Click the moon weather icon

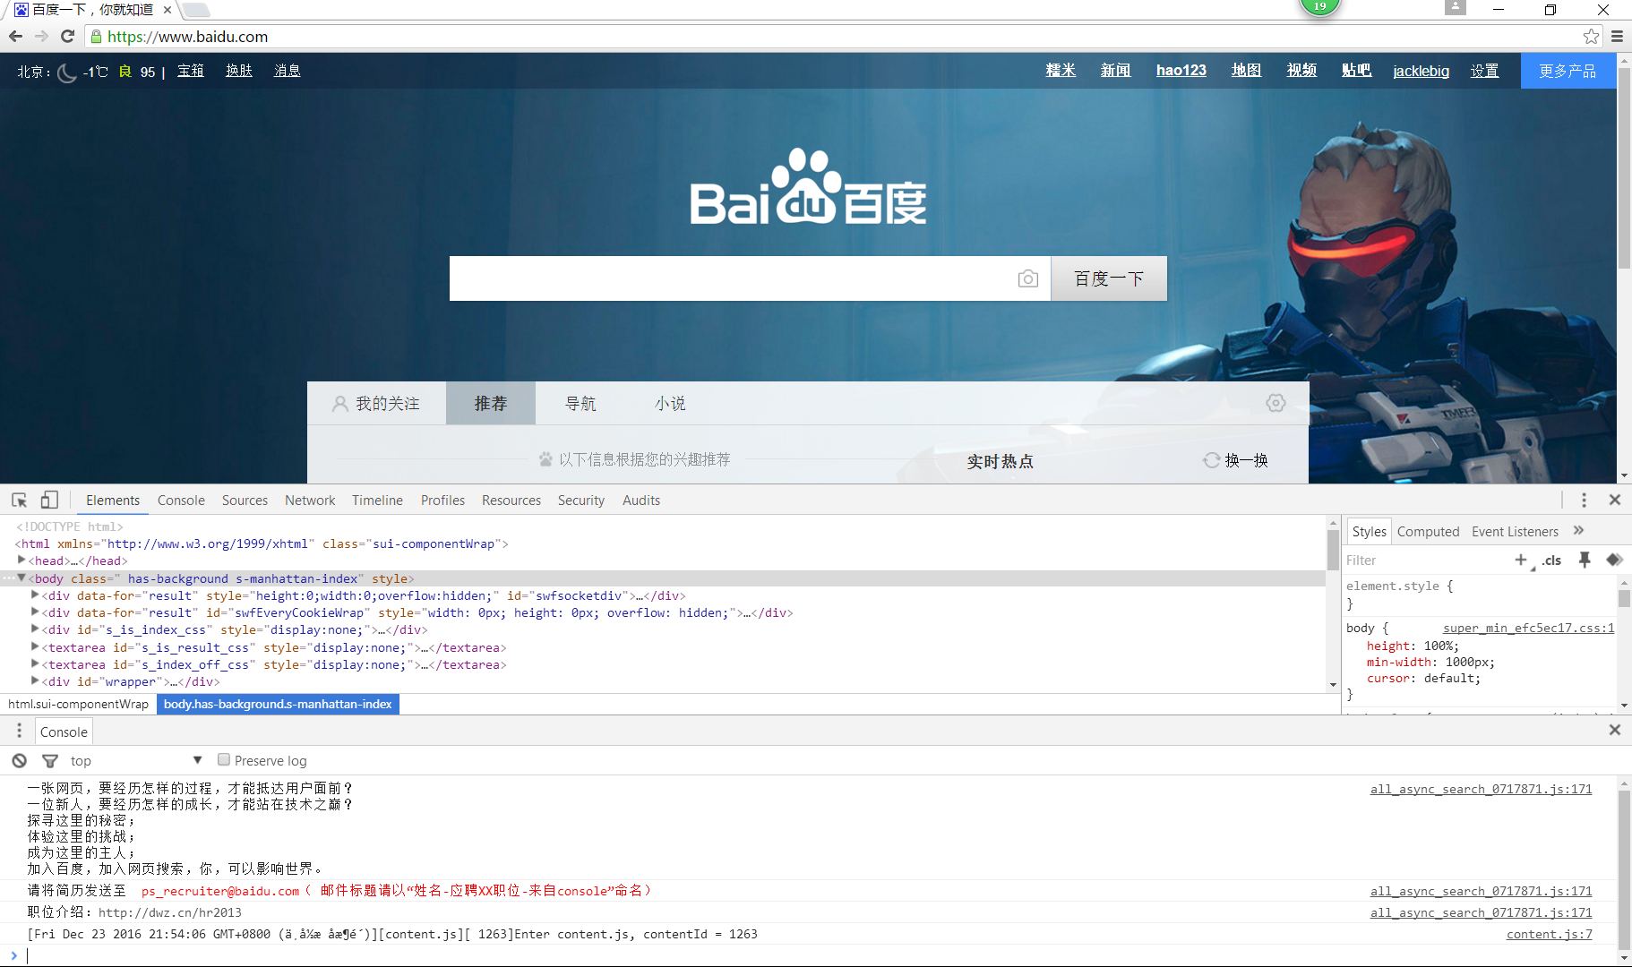pyautogui.click(x=67, y=73)
